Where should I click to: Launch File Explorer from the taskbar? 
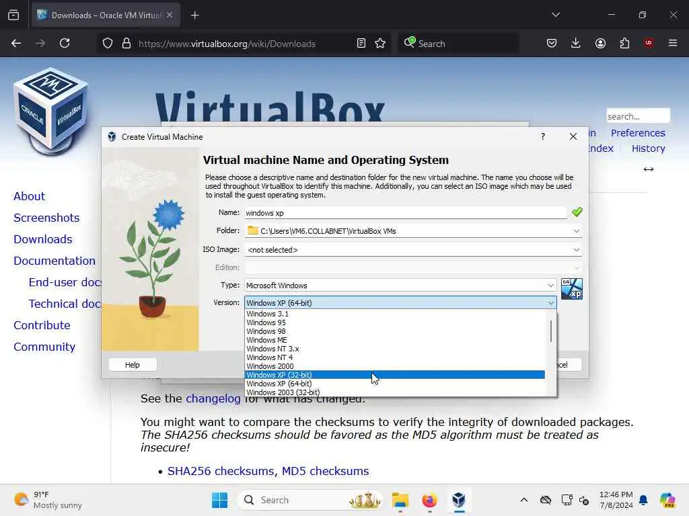pos(400,500)
